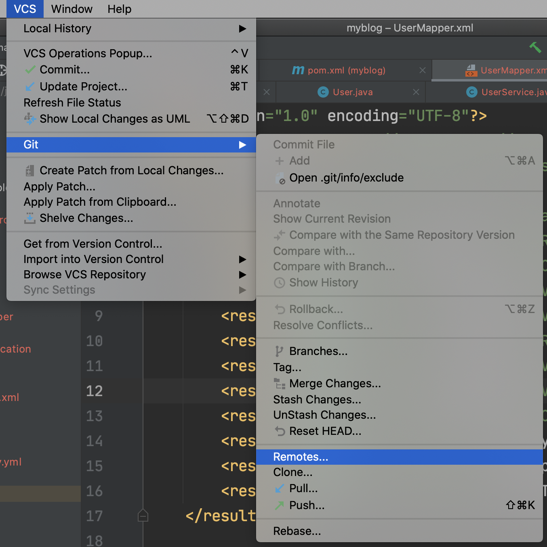Viewport: 547px width, 547px height.
Task: Expand the Git submenu arrow
Action: point(242,145)
